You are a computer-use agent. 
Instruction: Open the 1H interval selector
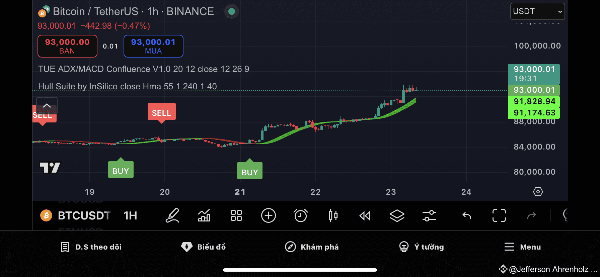point(130,216)
